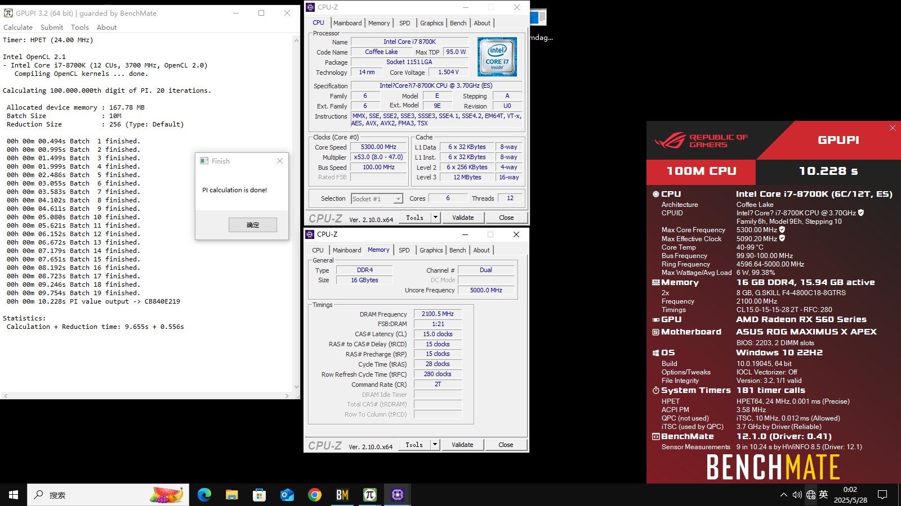Viewport: 901px width, 506px height.
Task: Select Mainboard tab in upper CPU-Z
Action: pyautogui.click(x=347, y=23)
